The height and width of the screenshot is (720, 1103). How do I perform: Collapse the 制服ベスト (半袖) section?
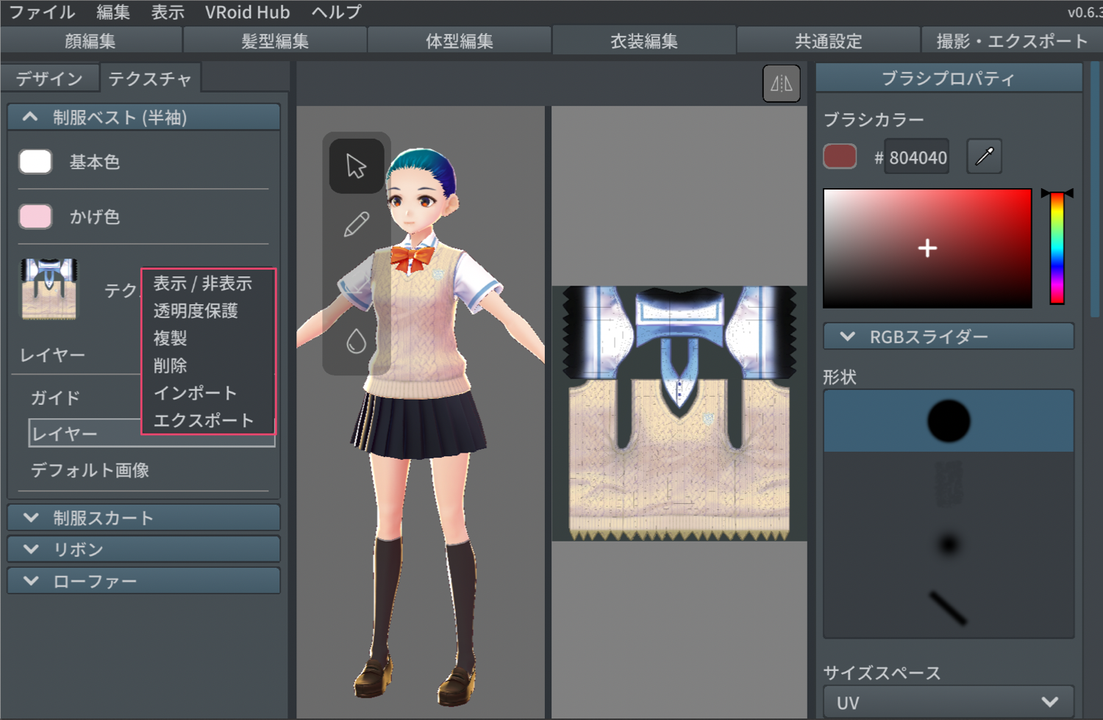[143, 118]
